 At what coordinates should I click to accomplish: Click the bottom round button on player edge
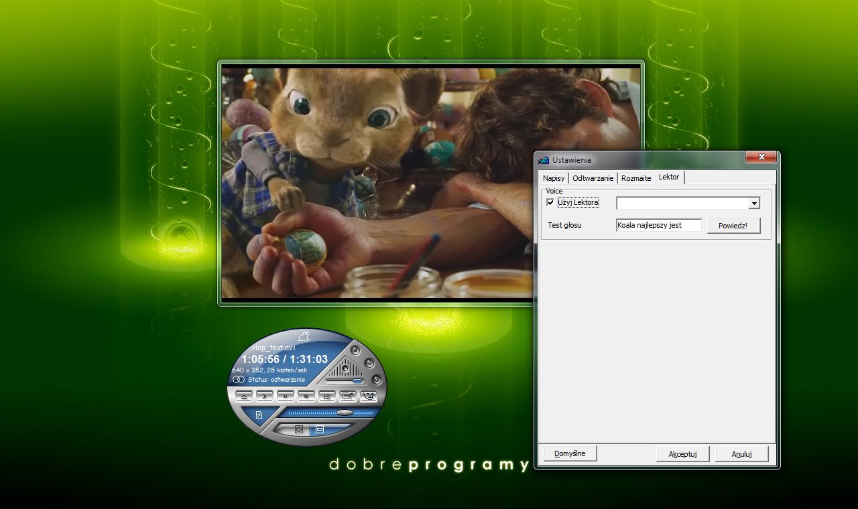377,380
